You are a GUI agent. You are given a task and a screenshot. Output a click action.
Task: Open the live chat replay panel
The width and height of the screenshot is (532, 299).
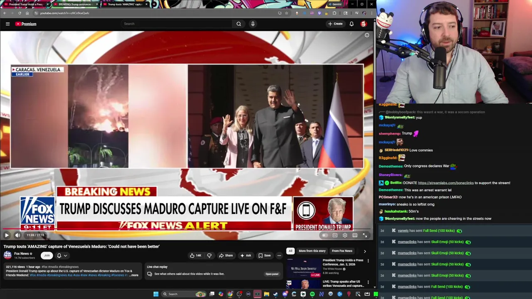point(272,274)
